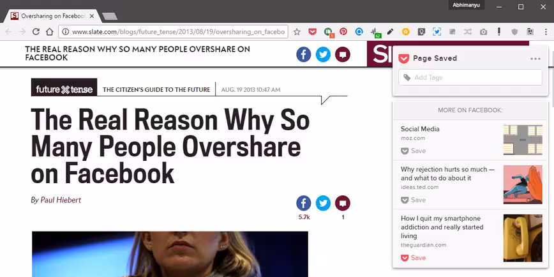This screenshot has height=277, width=554.
Task: Open the rejection article illustration thumbnail
Action: point(523,184)
